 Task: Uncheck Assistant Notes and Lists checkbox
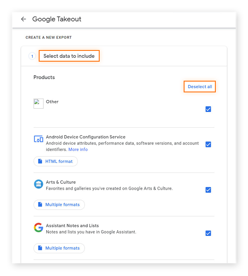[208, 233]
